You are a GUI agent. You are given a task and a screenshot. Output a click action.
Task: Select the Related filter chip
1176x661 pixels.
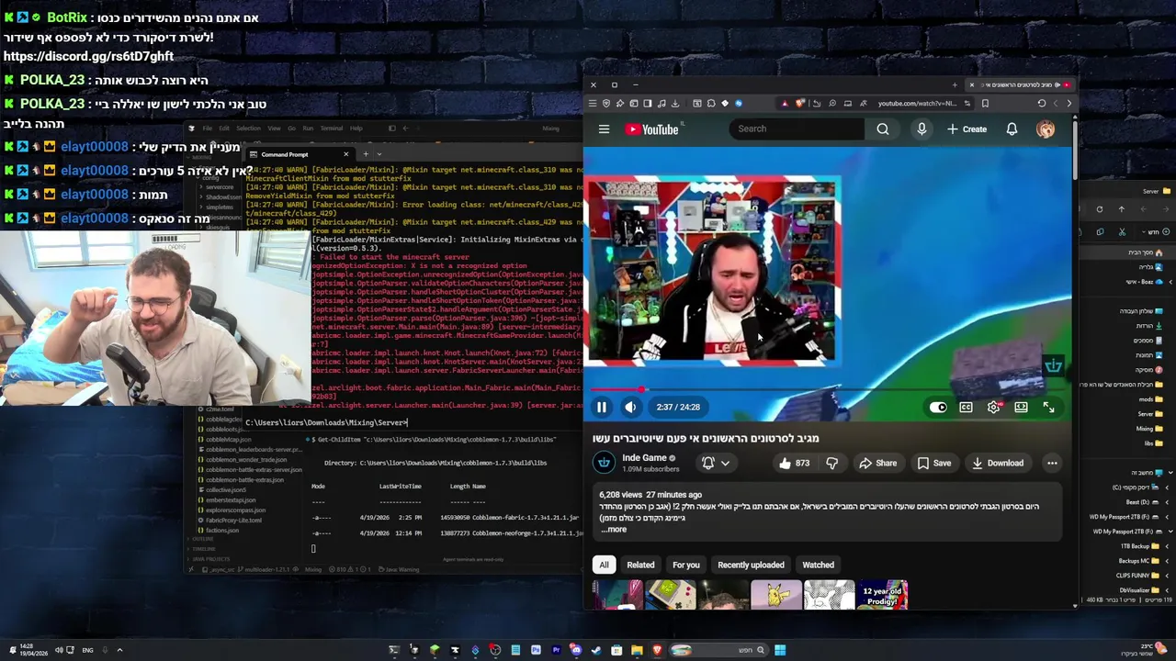pos(640,565)
